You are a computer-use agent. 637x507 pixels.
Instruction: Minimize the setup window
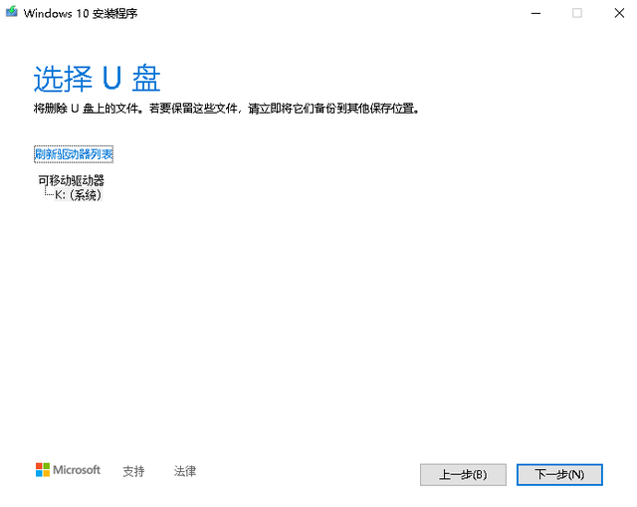(x=535, y=13)
